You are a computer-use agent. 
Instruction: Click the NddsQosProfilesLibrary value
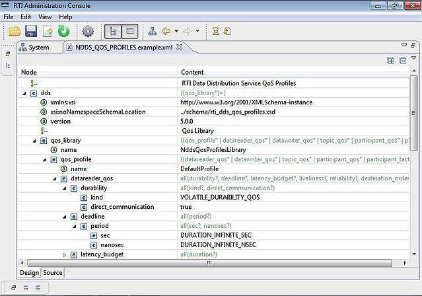point(213,150)
